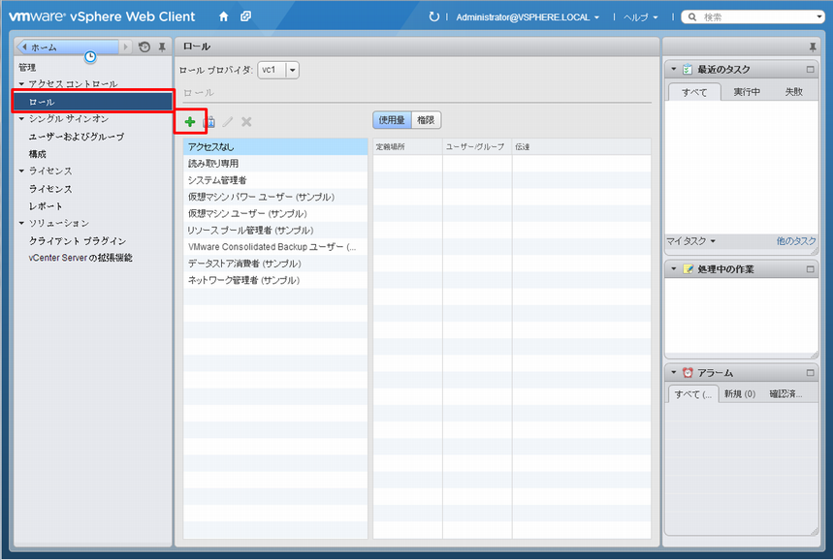Open the history icon in navigator
This screenshot has height=560, width=833.
click(x=144, y=47)
